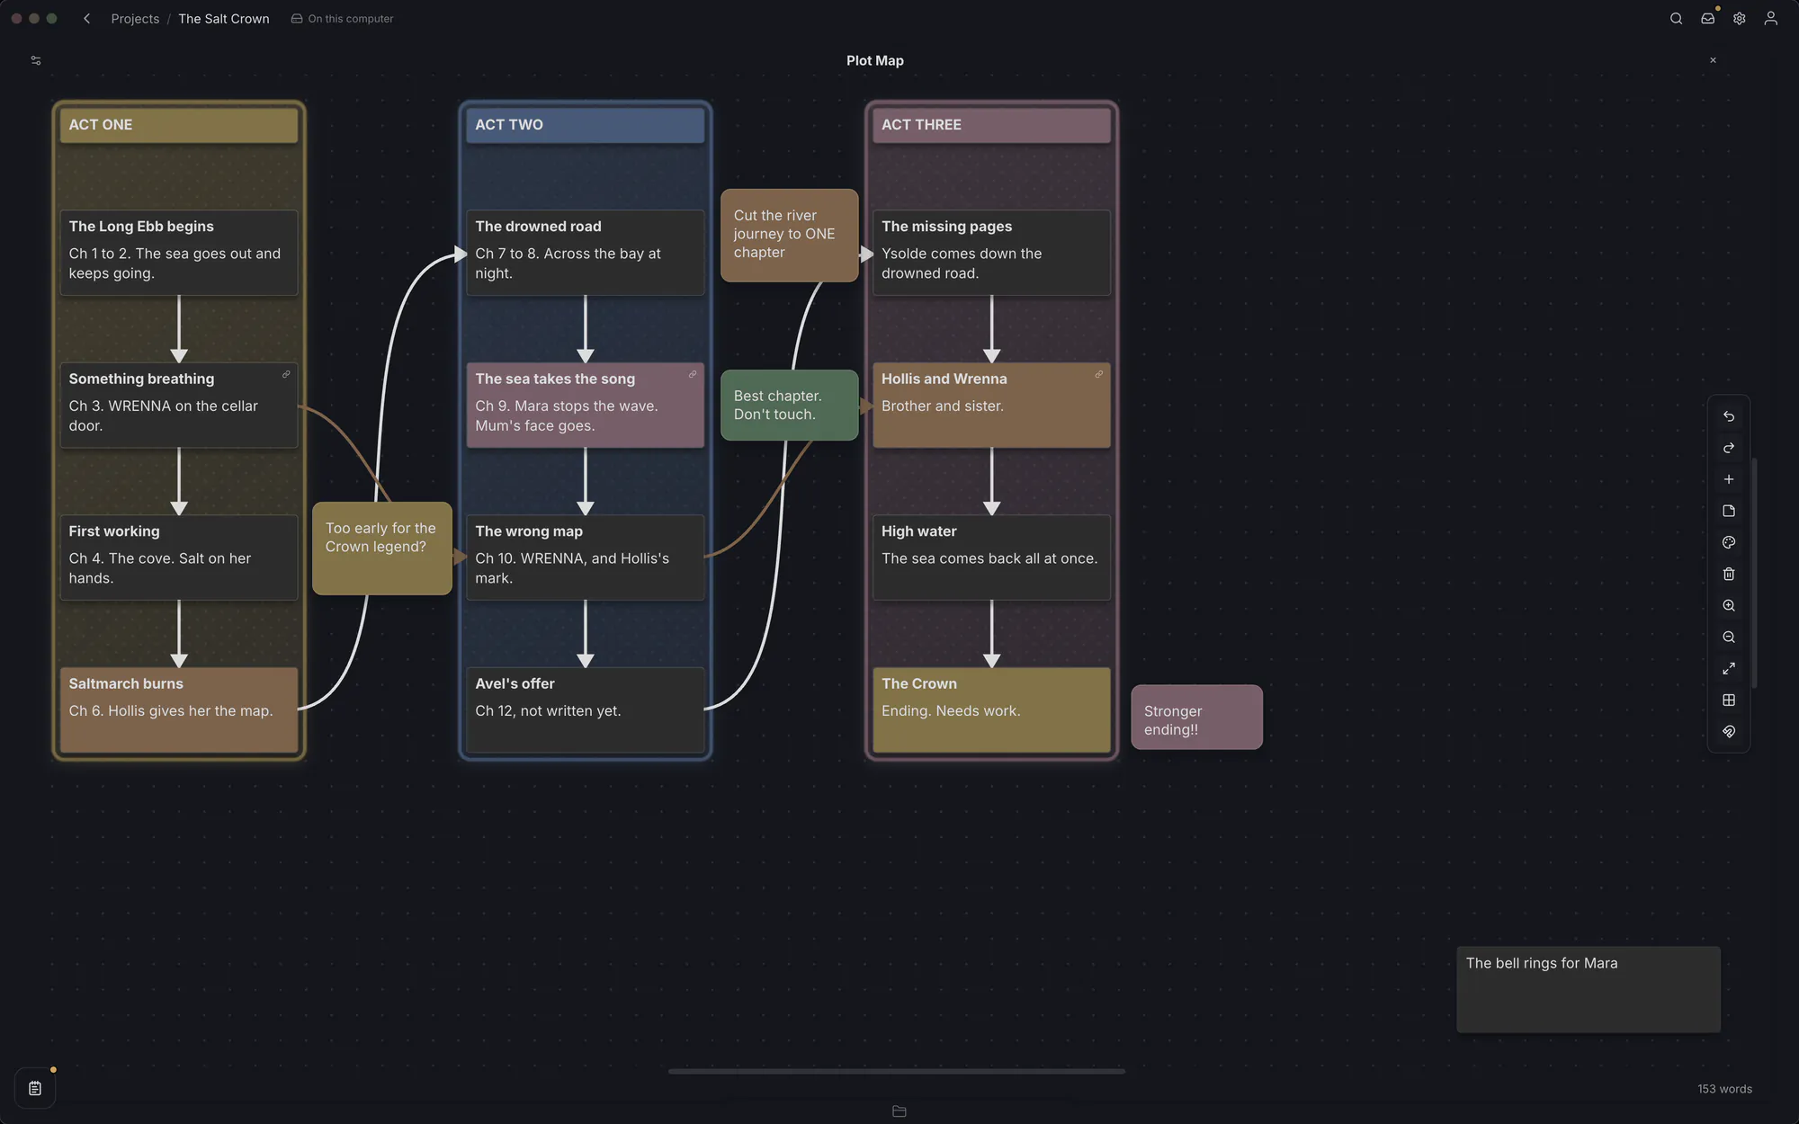Open the color palette tool

[1728, 542]
